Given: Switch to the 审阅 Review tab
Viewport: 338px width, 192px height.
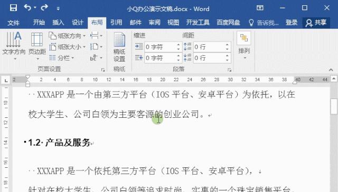Looking at the screenshot, I should 155,22.
